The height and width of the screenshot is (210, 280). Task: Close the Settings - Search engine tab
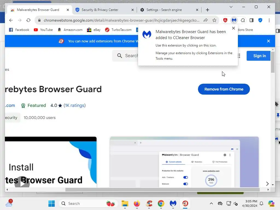pyautogui.click(x=197, y=10)
